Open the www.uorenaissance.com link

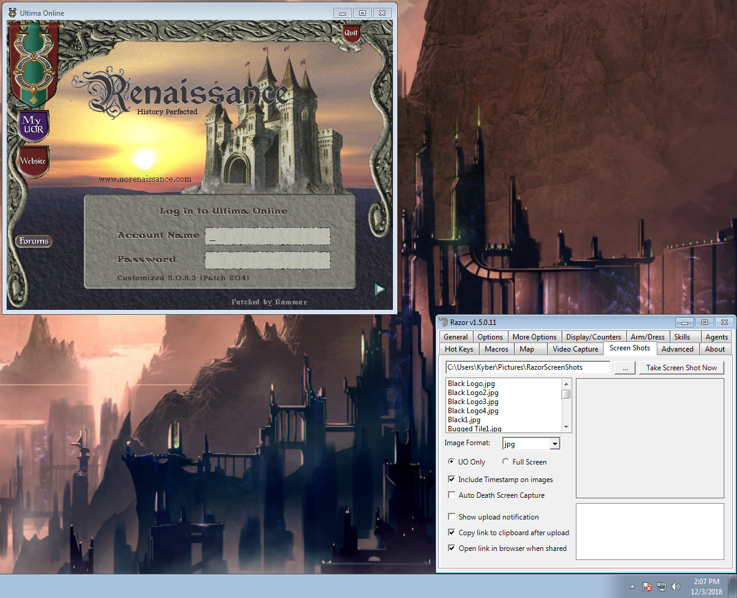[x=145, y=179]
